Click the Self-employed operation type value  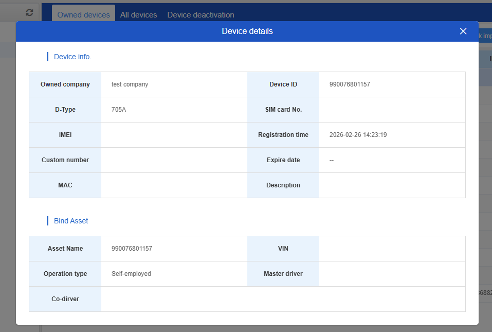point(131,274)
